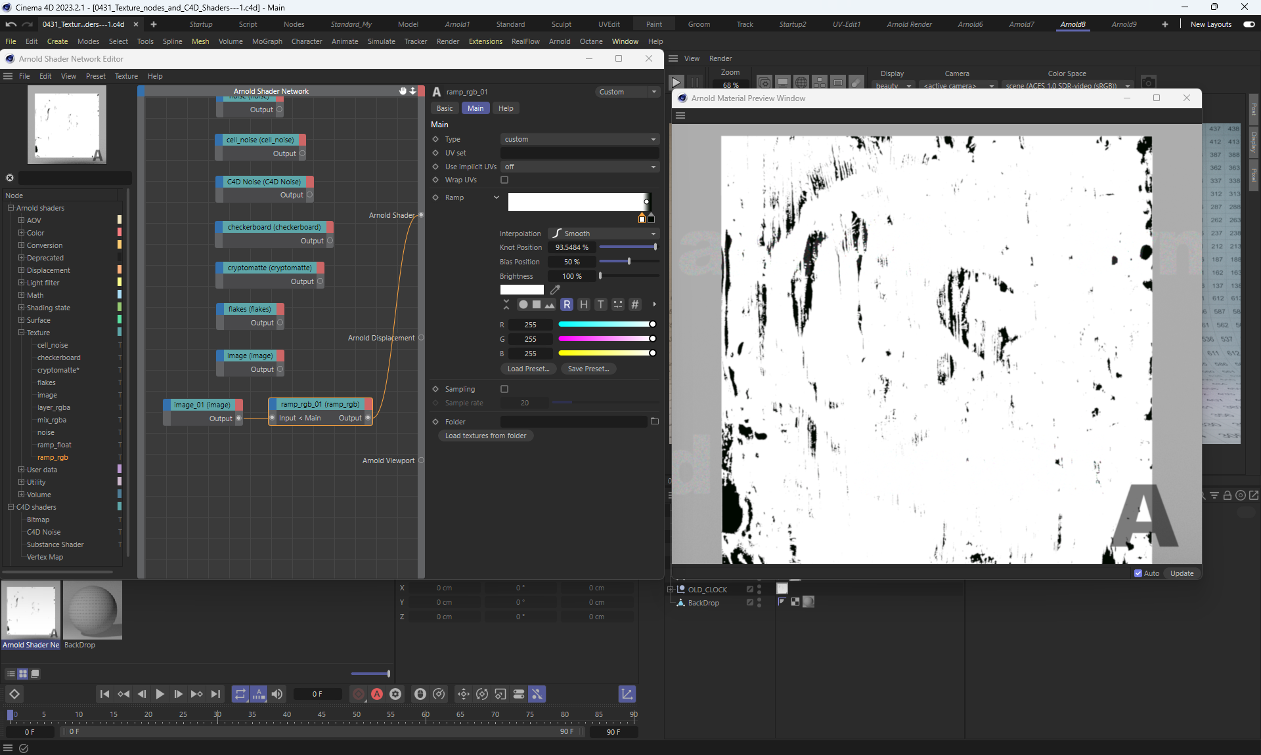Image resolution: width=1261 pixels, height=755 pixels.
Task: Expand the Utility shader category
Action: (22, 482)
